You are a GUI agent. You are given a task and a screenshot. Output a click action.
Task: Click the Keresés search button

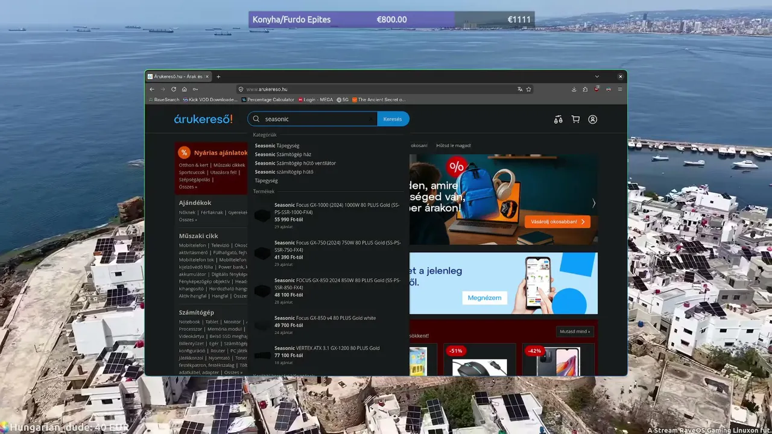click(393, 119)
